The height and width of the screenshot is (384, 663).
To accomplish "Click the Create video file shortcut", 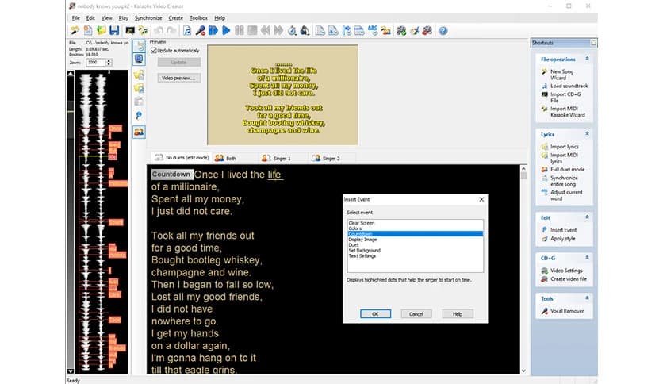I will (x=569, y=278).
